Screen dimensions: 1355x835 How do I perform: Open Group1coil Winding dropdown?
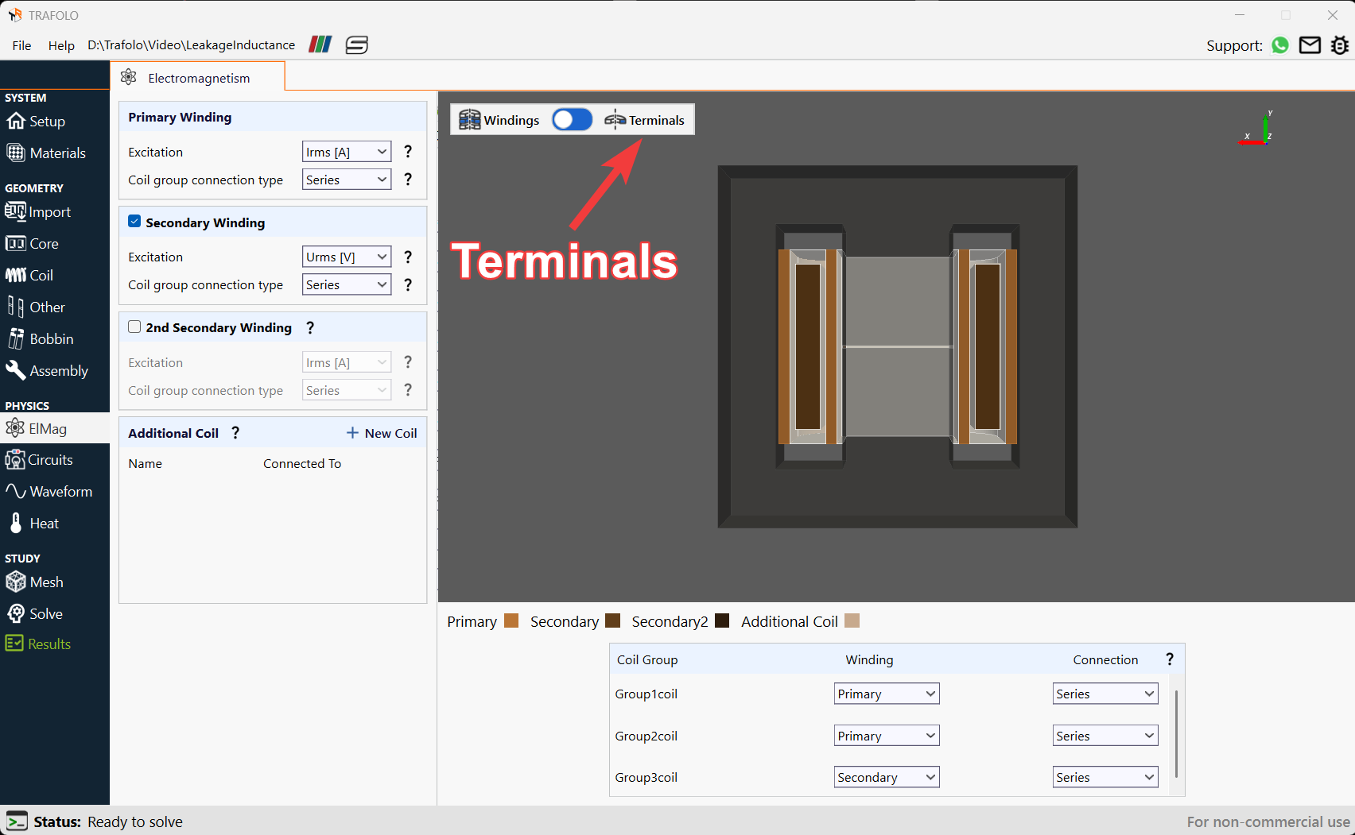click(887, 694)
